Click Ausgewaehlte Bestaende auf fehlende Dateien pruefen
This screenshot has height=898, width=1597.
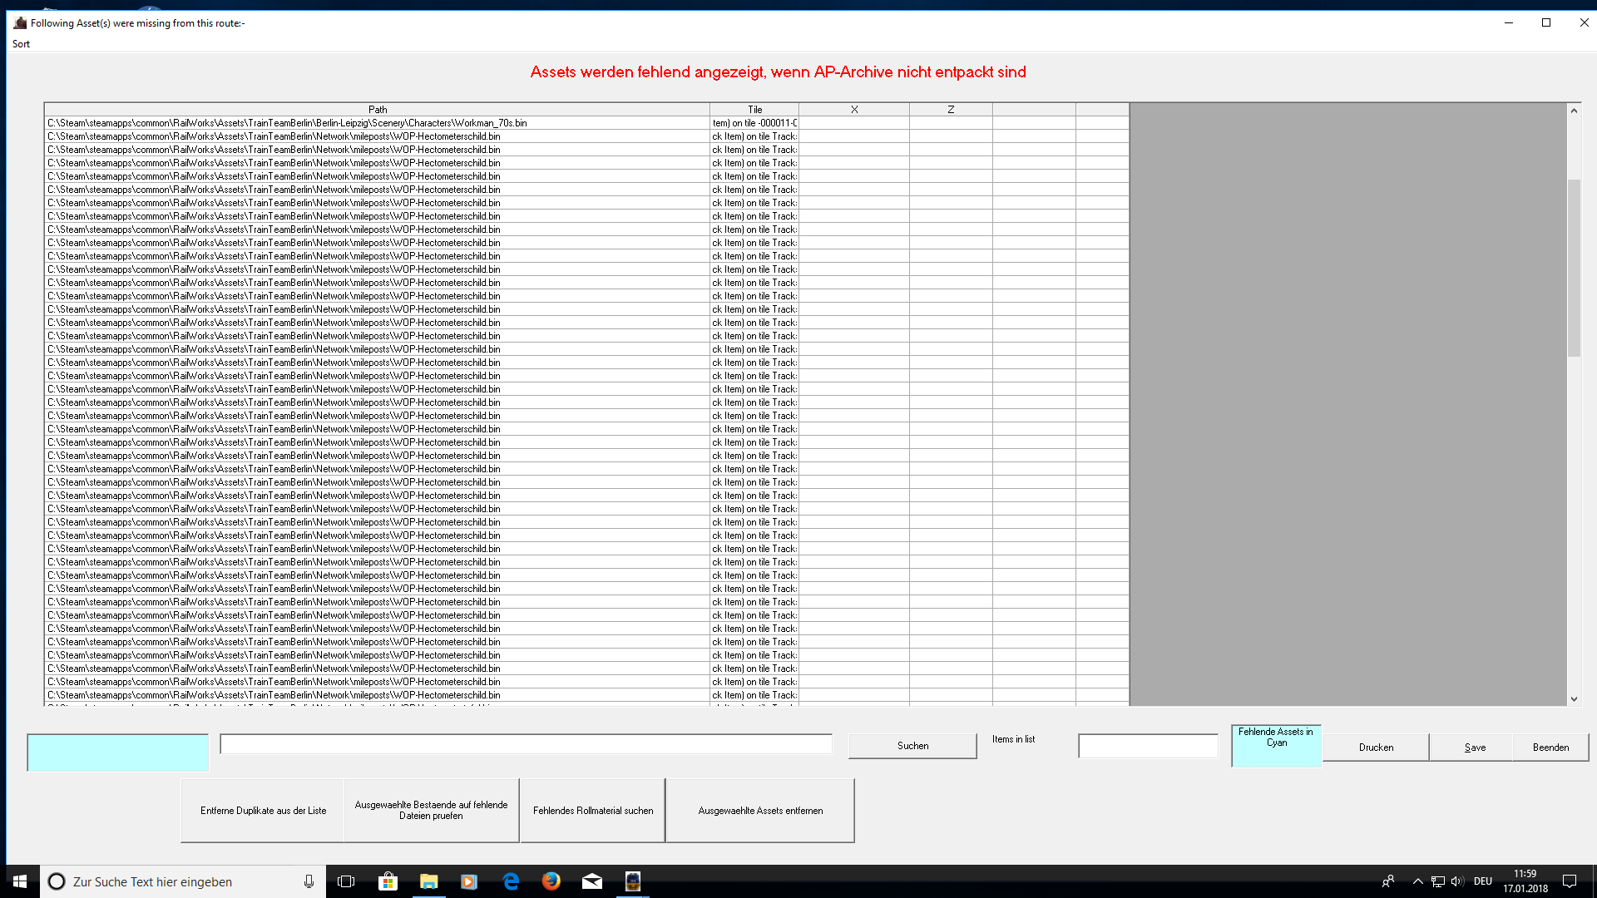(x=431, y=811)
